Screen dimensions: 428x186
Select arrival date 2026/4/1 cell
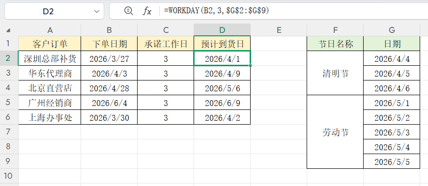[222, 58]
